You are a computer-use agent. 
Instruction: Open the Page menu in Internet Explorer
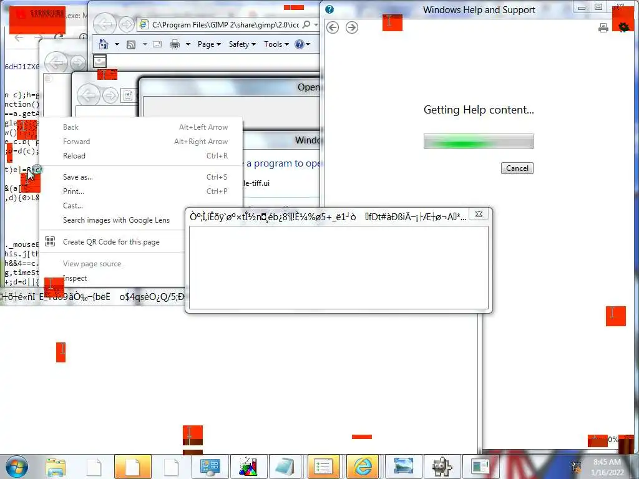pyautogui.click(x=209, y=44)
